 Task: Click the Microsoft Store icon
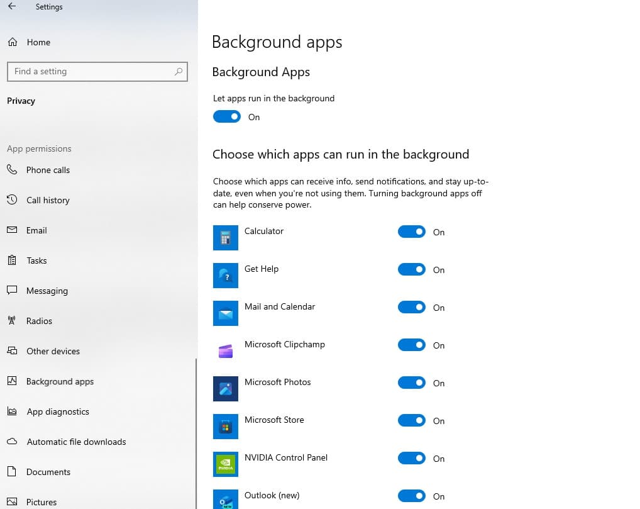coord(225,427)
